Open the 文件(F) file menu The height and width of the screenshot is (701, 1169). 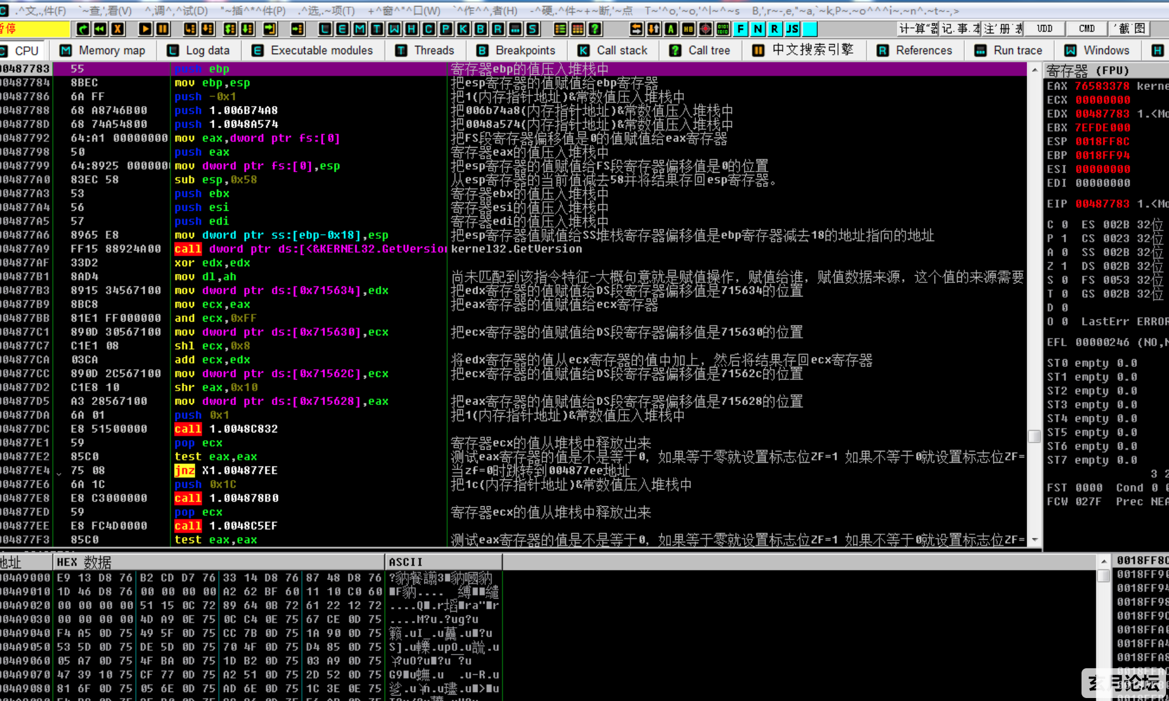40,11
